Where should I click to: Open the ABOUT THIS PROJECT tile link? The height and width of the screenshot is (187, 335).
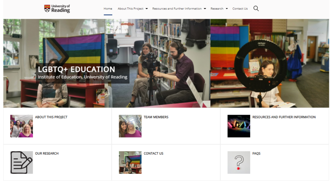point(51,117)
